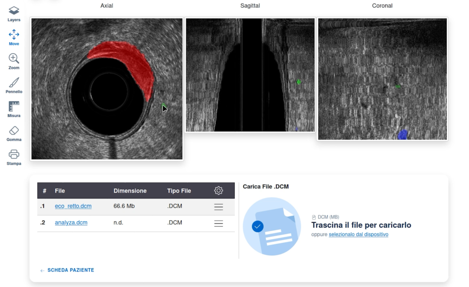This screenshot has height=287, width=469.
Task: Select the Pennello brush tool
Action: point(14,85)
